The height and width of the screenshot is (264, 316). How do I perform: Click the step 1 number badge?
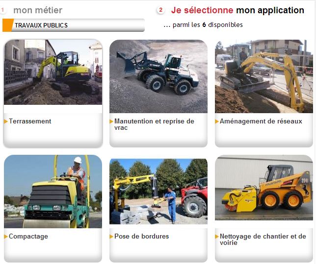[2, 10]
